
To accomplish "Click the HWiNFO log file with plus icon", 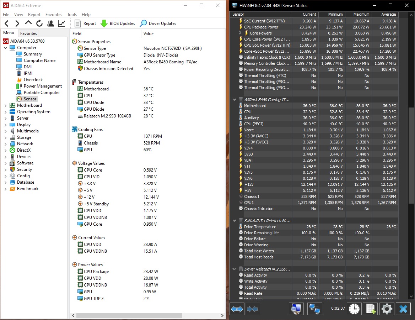I will (371, 309).
